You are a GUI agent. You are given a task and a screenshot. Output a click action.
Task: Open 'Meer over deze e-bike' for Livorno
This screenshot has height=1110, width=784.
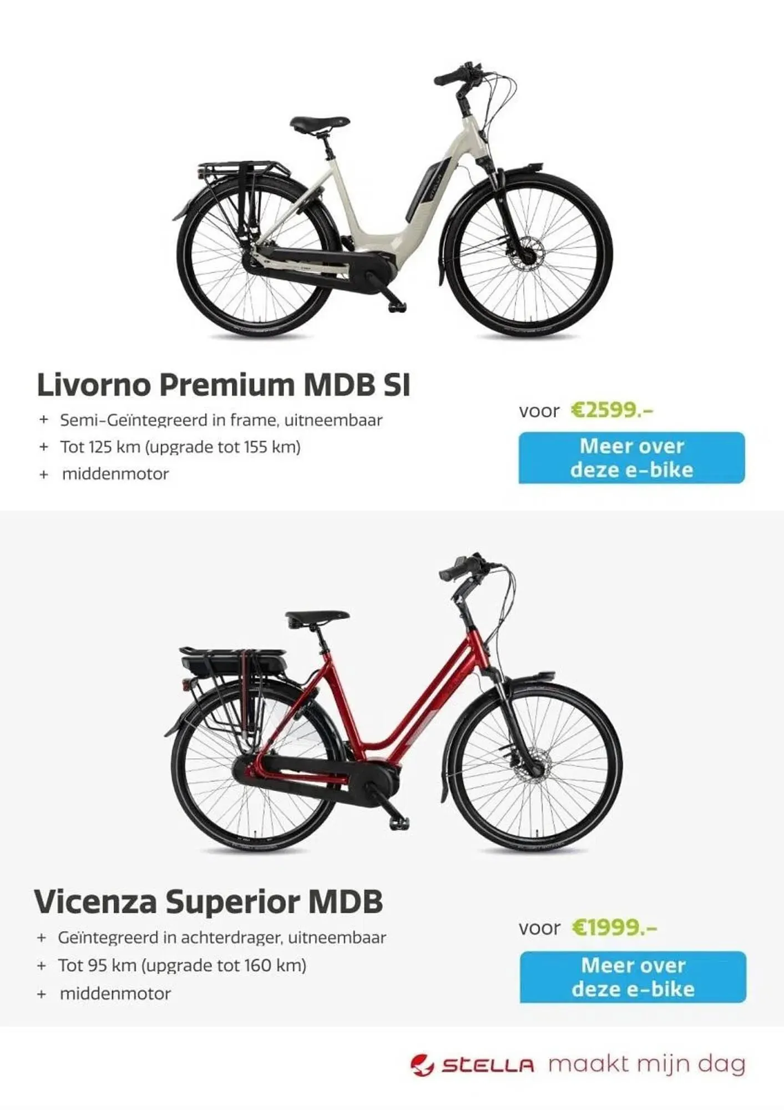631,458
